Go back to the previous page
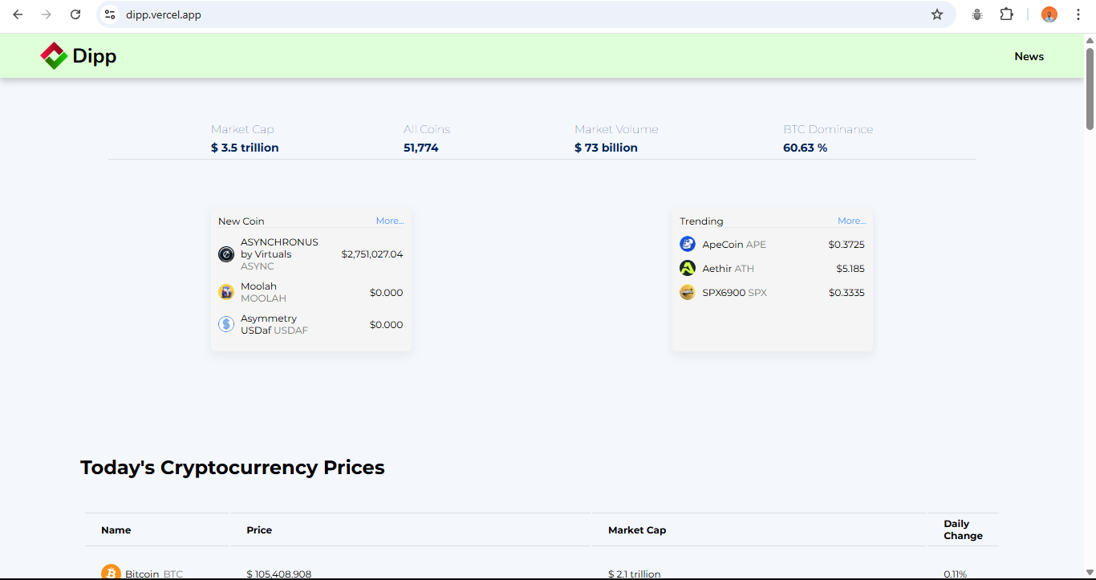1096x580 pixels. tap(18, 14)
